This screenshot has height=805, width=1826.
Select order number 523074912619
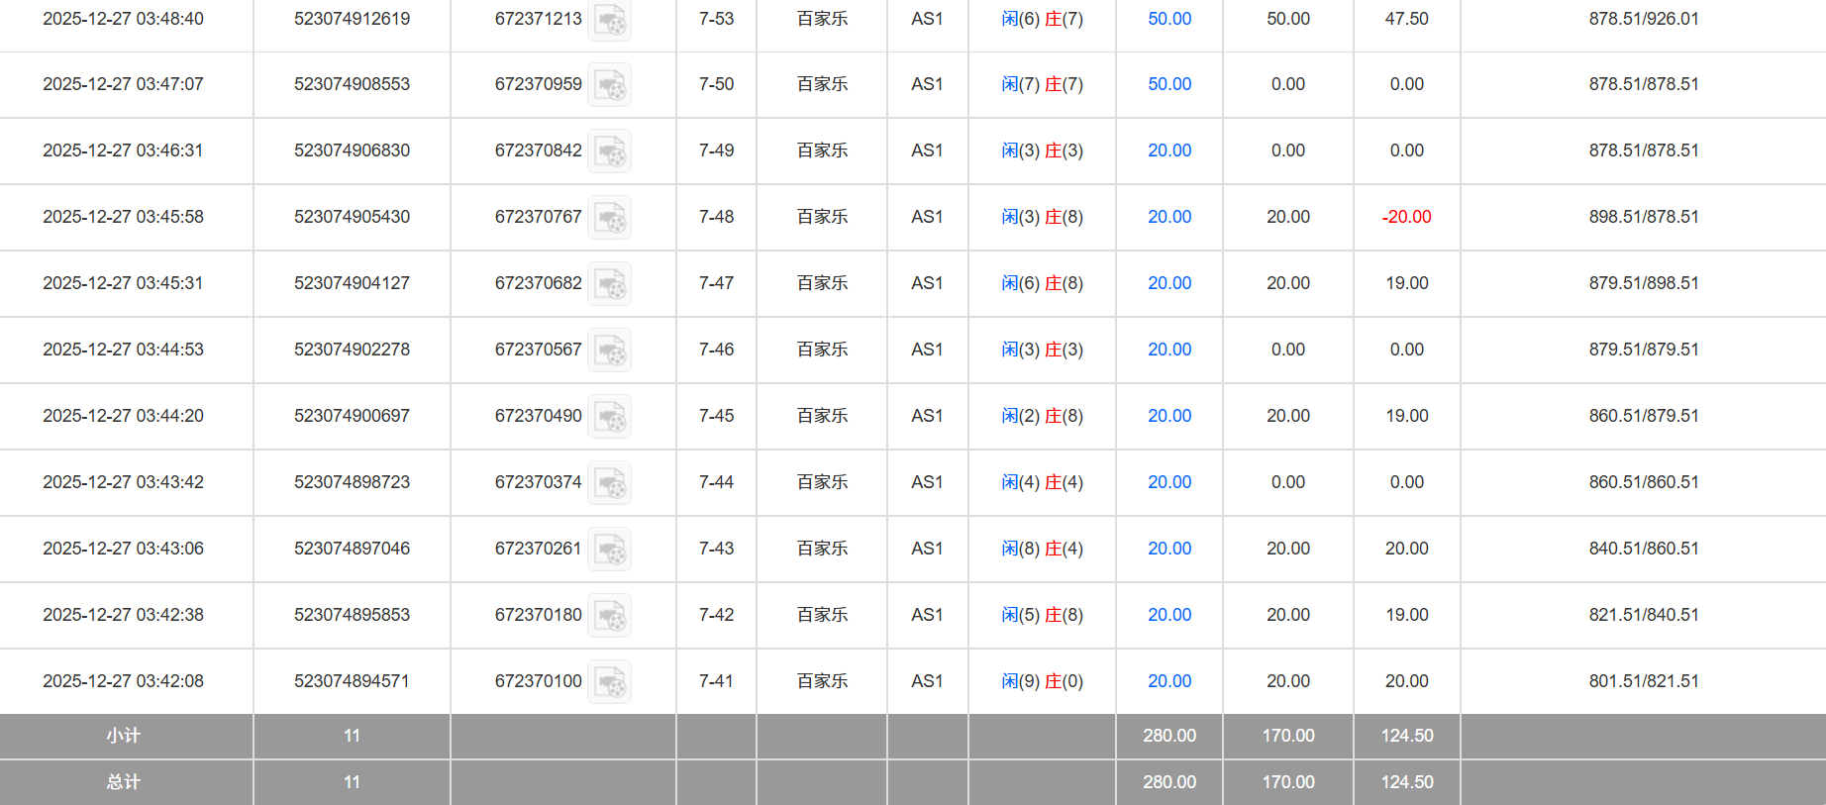352,19
